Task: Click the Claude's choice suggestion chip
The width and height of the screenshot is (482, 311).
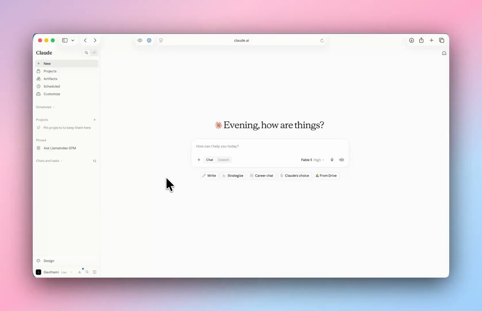Action: (x=295, y=176)
